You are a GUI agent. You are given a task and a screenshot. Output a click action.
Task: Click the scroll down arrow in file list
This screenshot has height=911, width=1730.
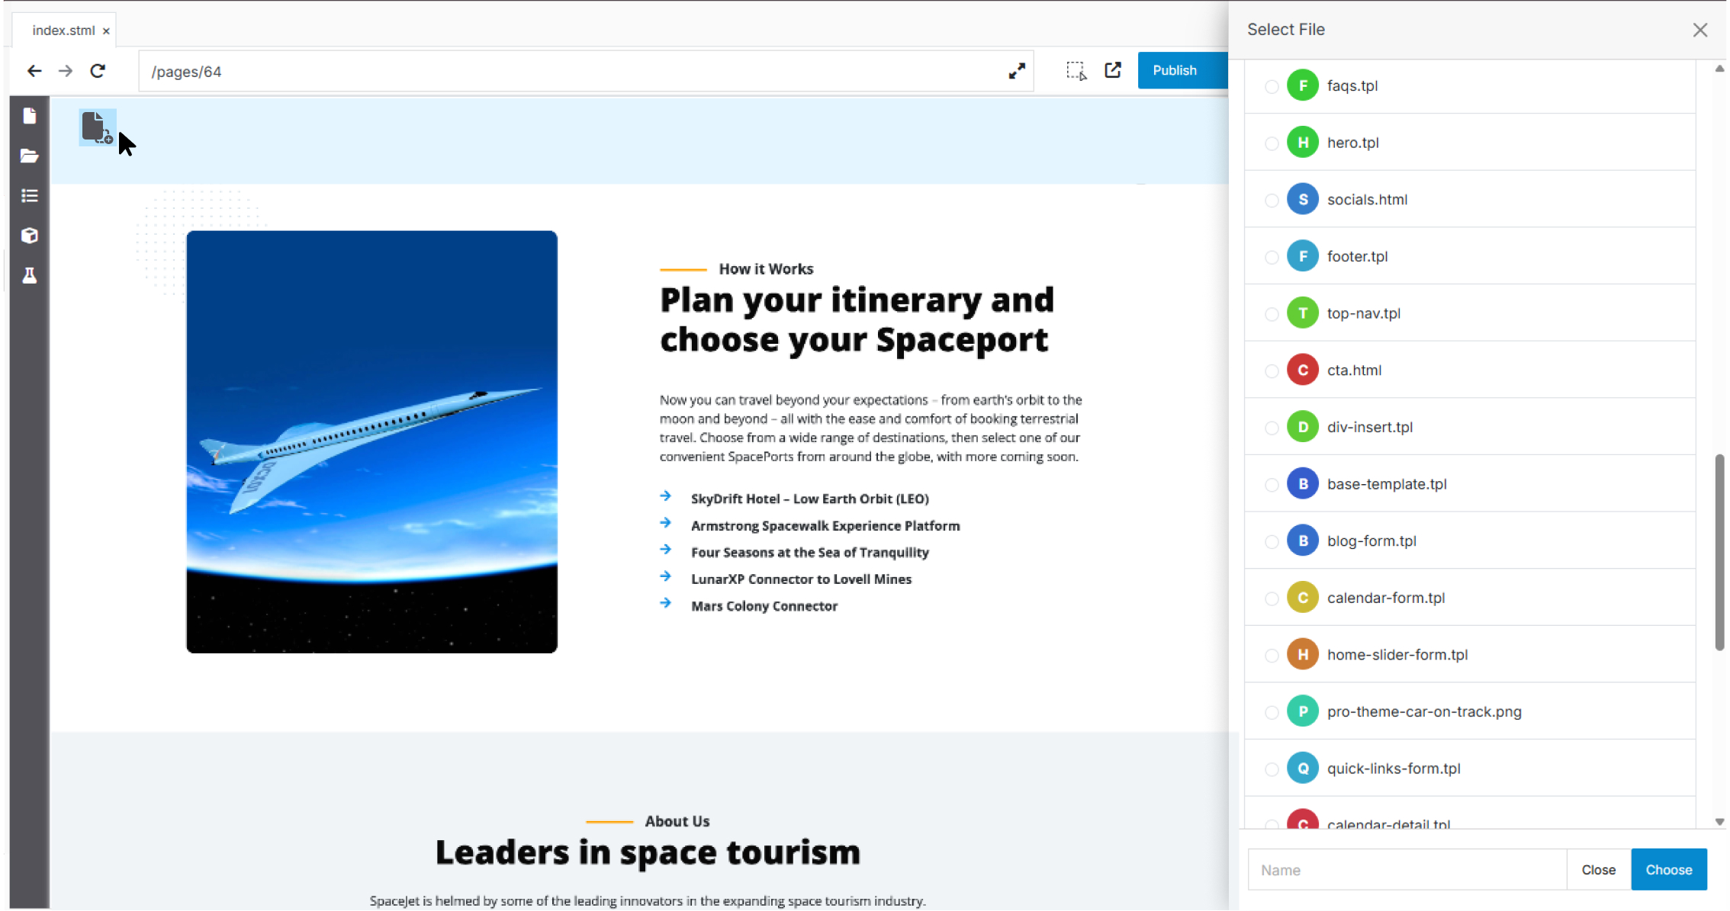click(x=1719, y=822)
